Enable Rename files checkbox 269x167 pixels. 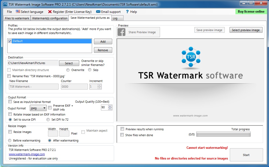(9, 76)
